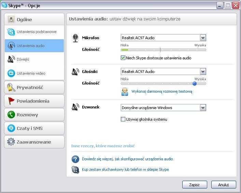Expand the Czaty i SMS section
241x193 pixels.
[34, 128]
